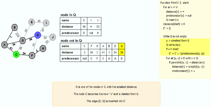Click the highlighted yellow G name cell

[x=122, y=46]
